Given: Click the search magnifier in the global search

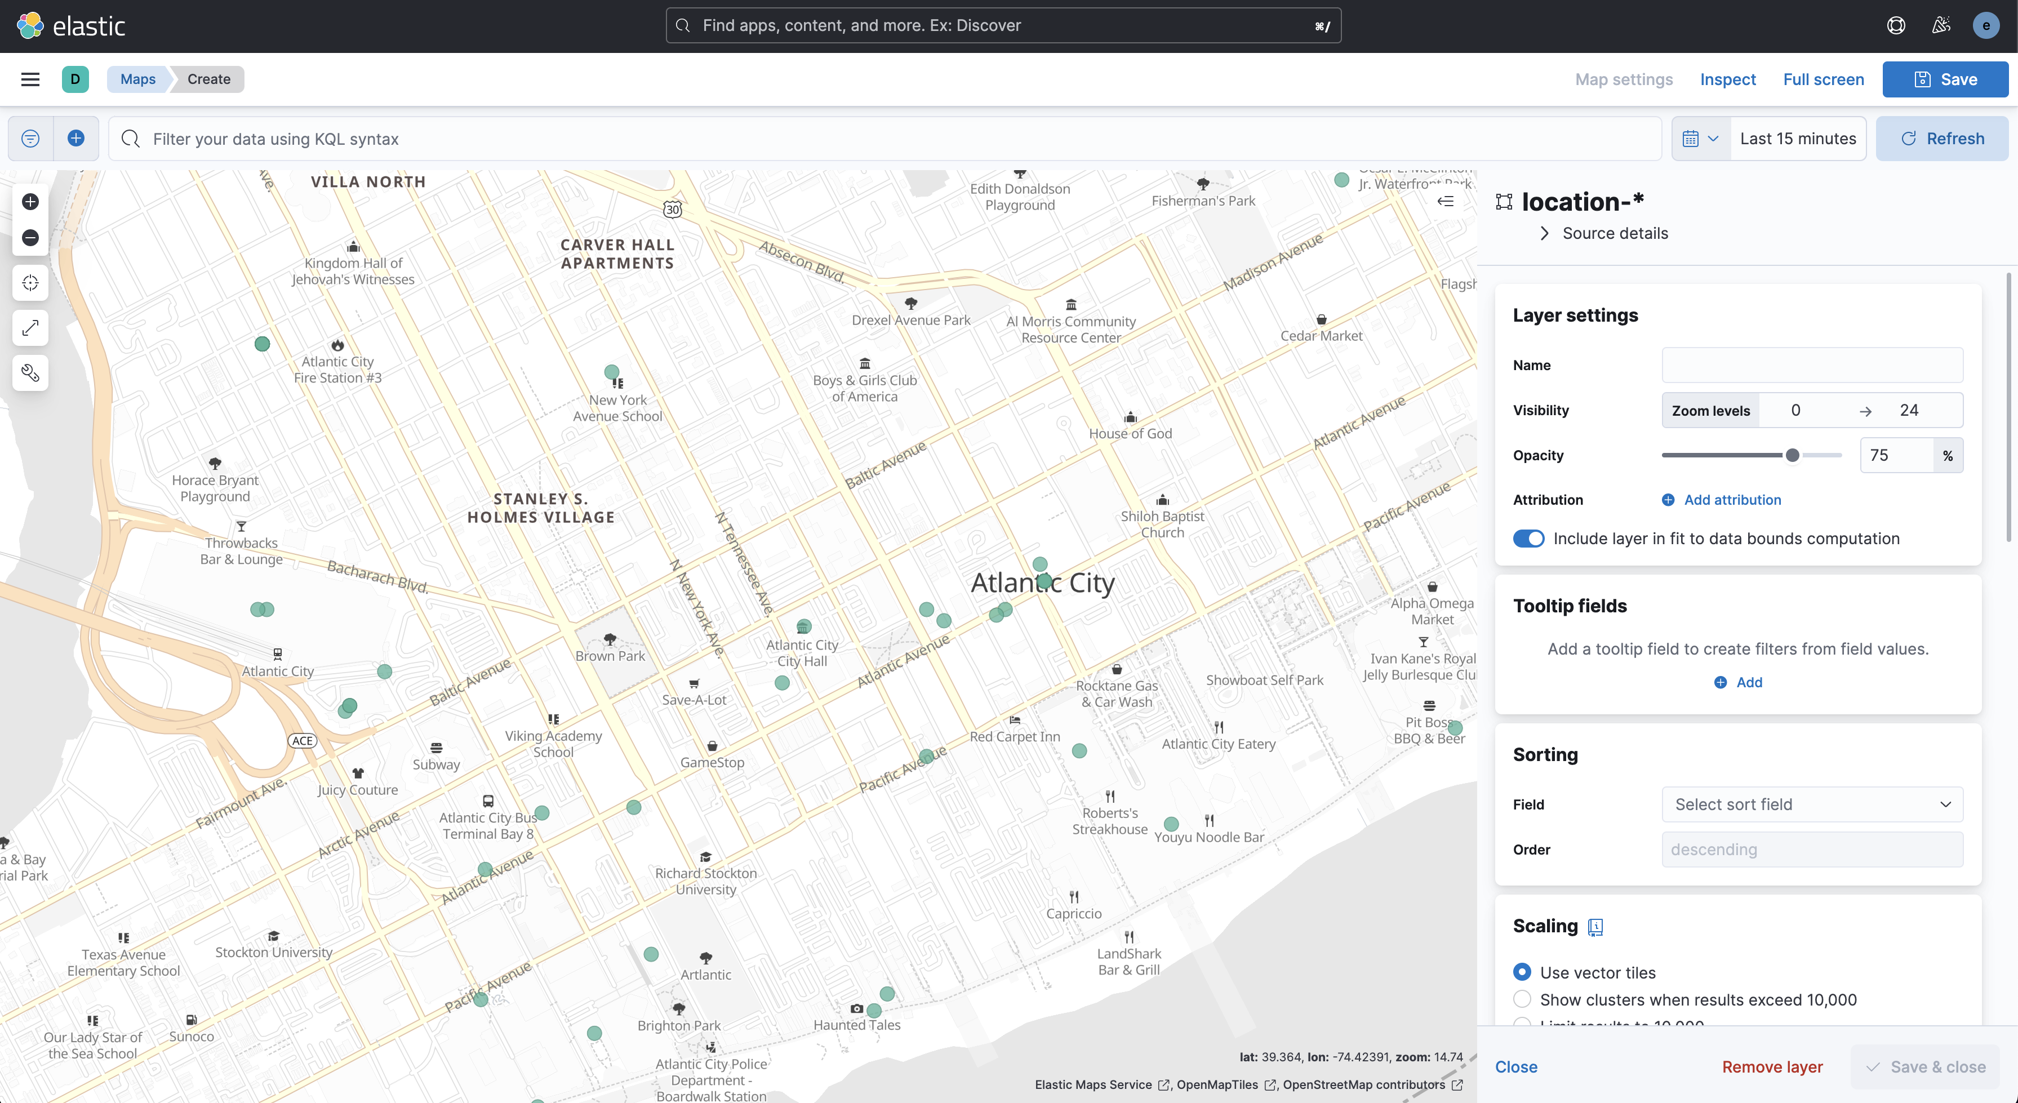Looking at the screenshot, I should pyautogui.click(x=682, y=26).
